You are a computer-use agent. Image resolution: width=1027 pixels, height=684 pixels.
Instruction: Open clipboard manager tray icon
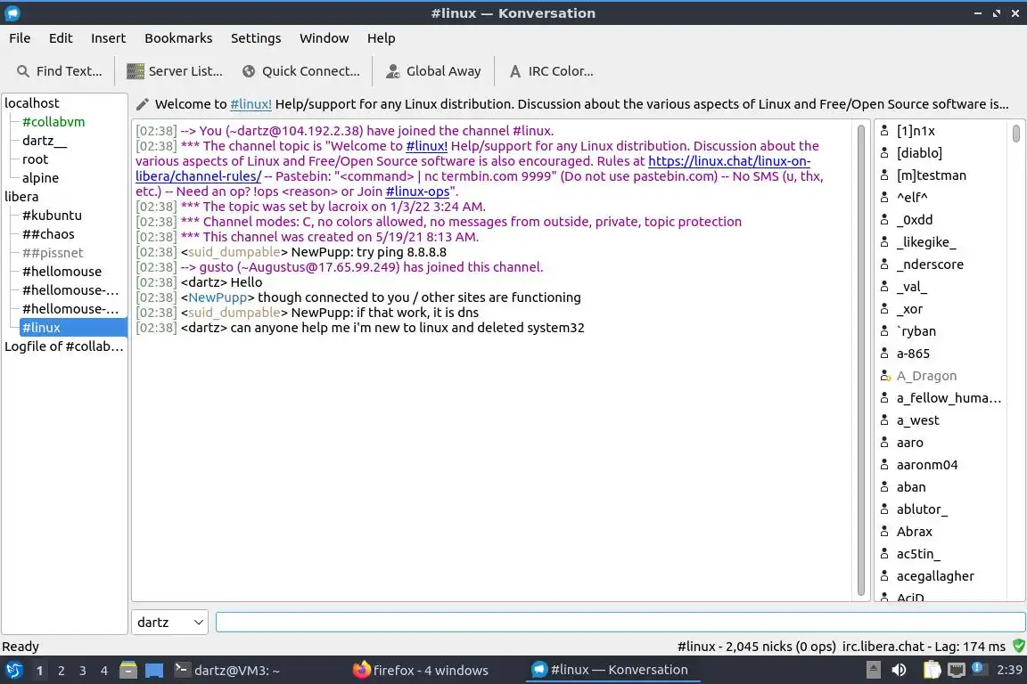coord(932,670)
